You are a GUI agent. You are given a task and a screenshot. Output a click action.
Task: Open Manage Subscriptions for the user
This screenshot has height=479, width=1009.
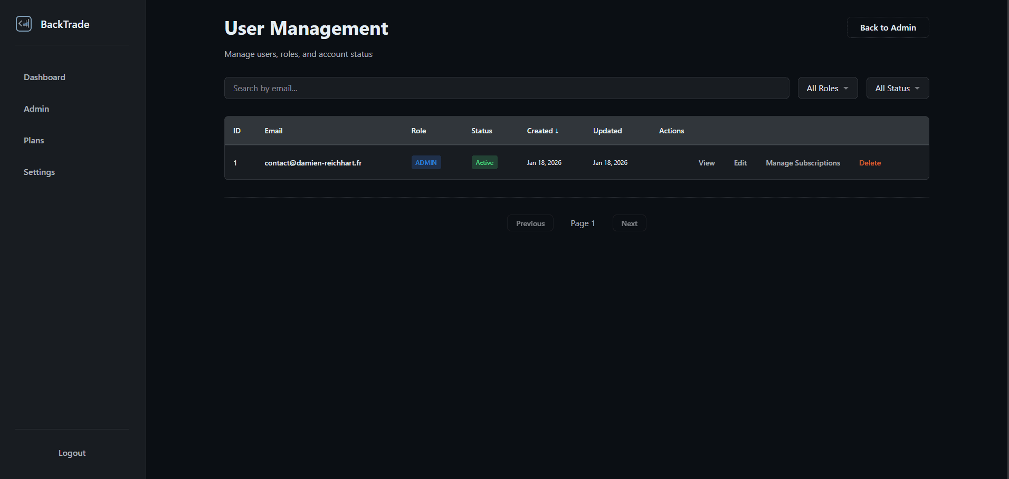tap(803, 163)
